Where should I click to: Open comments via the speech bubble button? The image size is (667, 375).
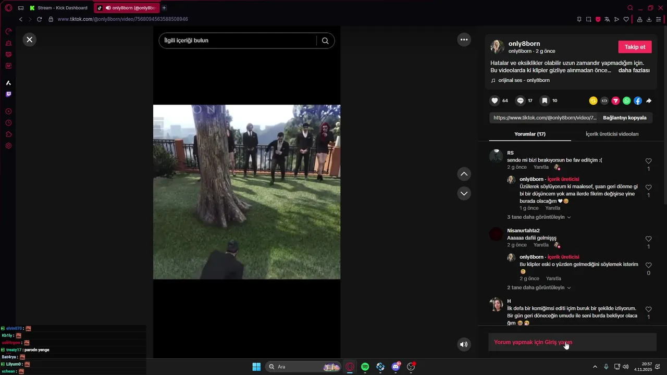pyautogui.click(x=520, y=101)
